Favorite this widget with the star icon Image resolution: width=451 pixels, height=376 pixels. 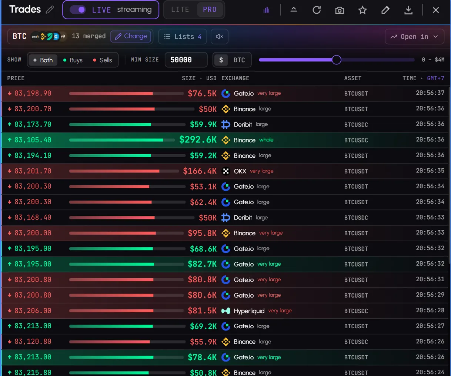click(363, 10)
